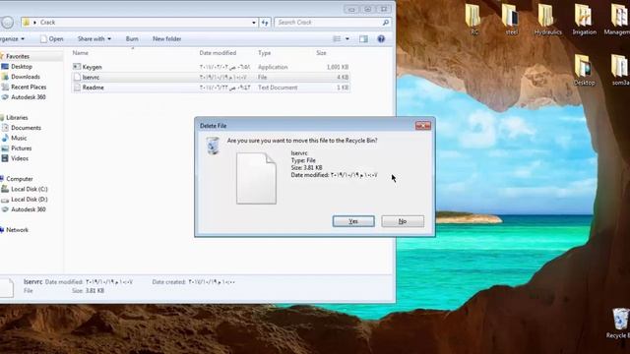The height and width of the screenshot is (354, 630).
Task: Expand the view options dropdown arrow
Action: tap(347, 39)
